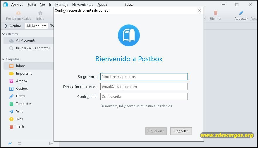
Task: Open the Templates folder
Action: click(28, 104)
